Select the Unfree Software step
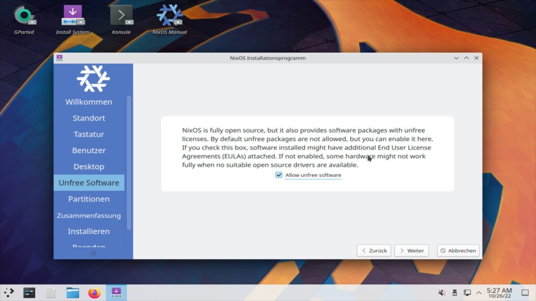This screenshot has width=536, height=301. tap(89, 182)
